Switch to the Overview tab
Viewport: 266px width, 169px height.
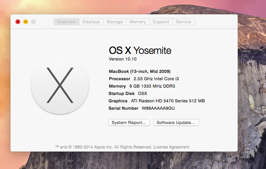[66, 22]
